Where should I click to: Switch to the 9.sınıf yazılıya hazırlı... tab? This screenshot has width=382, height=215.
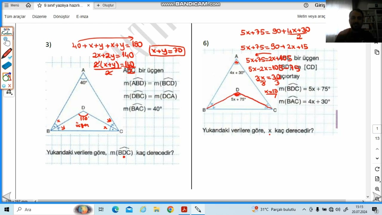pyautogui.click(x=63, y=5)
